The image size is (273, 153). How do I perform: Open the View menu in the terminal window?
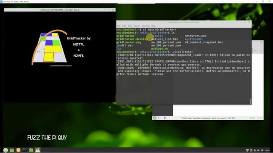point(130,26)
